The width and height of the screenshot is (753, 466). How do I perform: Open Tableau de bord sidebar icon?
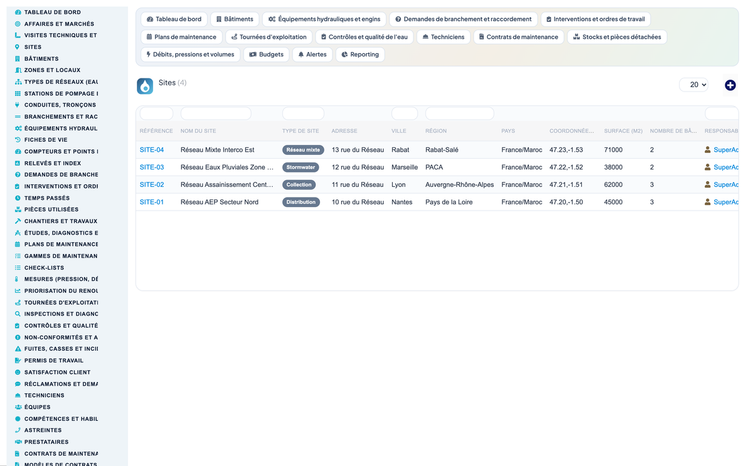(18, 12)
